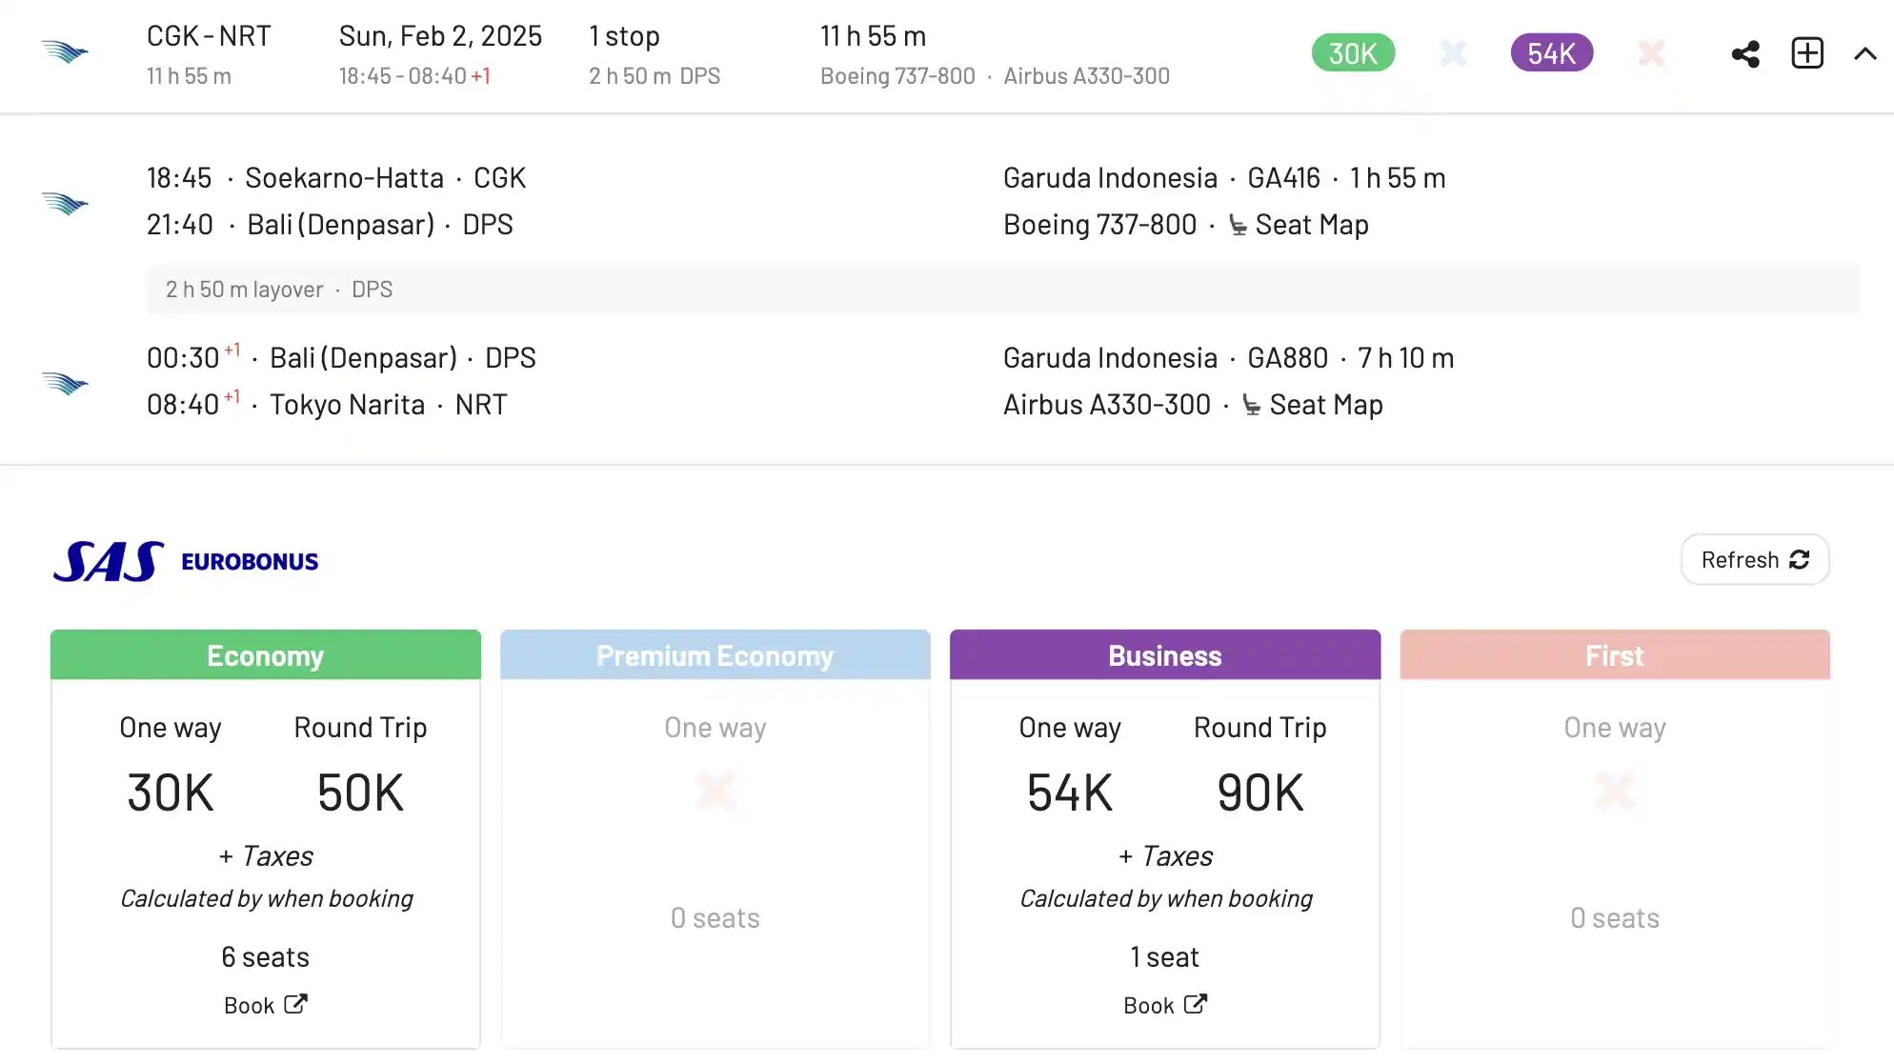The image size is (1894, 1063).
Task: Click the add/plus square icon
Action: [x=1807, y=53]
